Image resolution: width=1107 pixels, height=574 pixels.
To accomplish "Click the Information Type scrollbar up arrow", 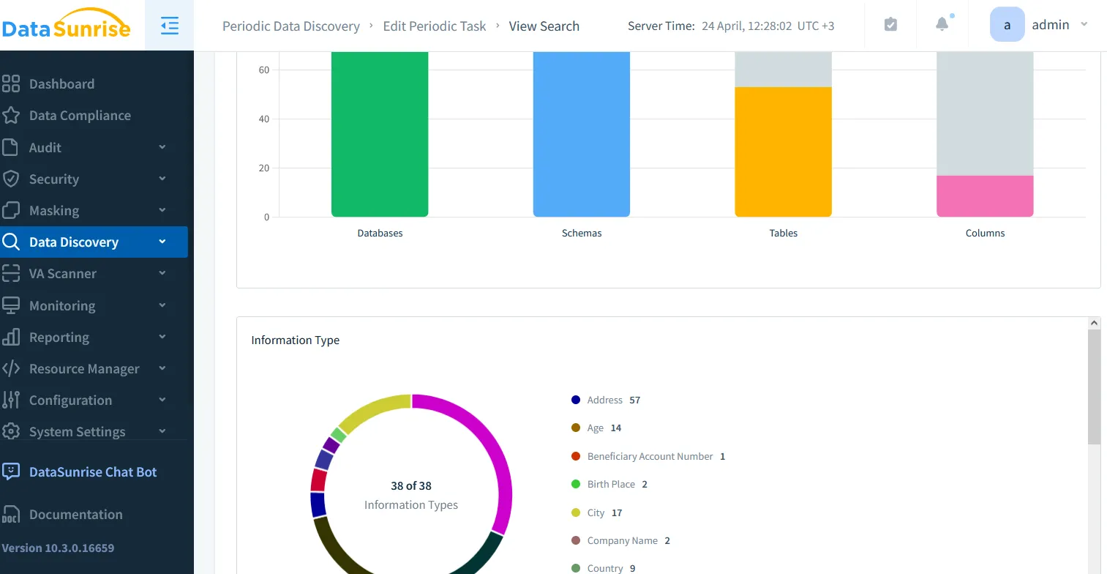I will 1094,323.
